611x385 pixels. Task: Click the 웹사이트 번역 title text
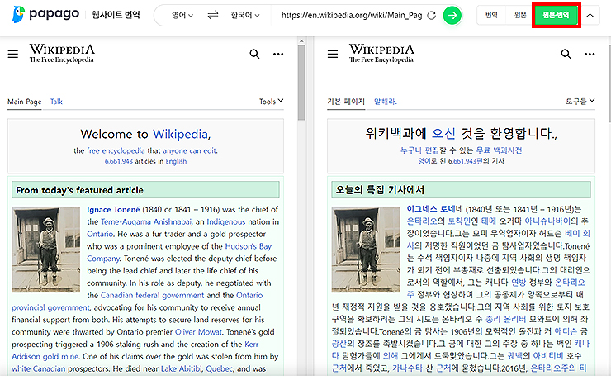[116, 15]
